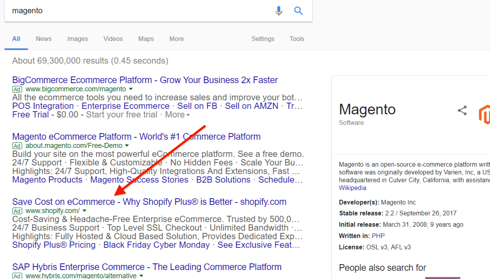The height and width of the screenshot is (279, 490).
Task: Open the BigCommerce Free Trial link
Action: 30,115
